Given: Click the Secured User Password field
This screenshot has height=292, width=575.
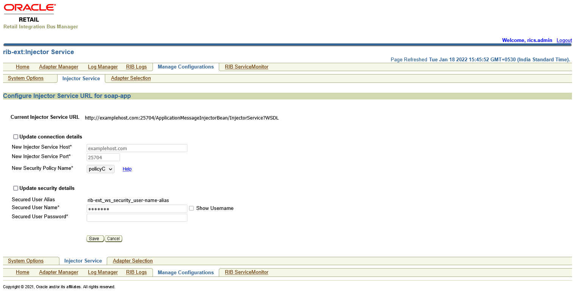Looking at the screenshot, I should pyautogui.click(x=137, y=217).
